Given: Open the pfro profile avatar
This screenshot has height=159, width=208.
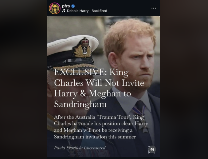Looking at the screenshot, I should (55, 8).
